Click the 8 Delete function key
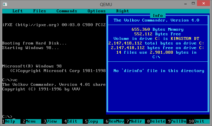Viewport: 212px width, 126px height. tap(156, 121)
